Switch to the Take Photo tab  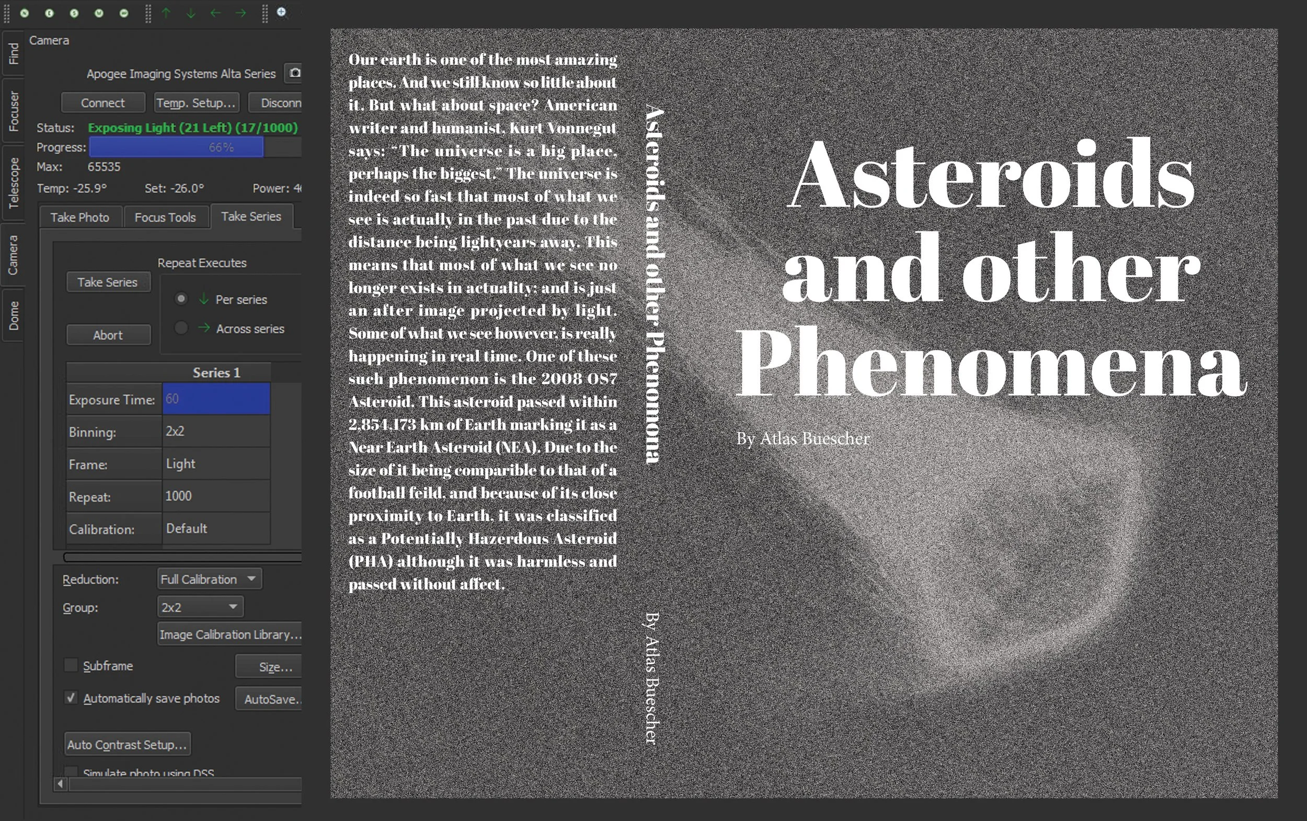coord(80,217)
